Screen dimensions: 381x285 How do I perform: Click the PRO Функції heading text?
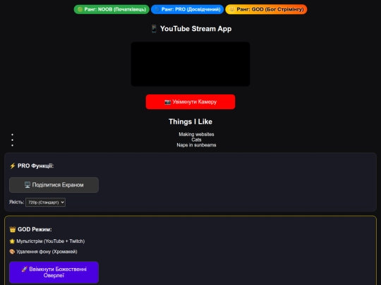click(35, 166)
